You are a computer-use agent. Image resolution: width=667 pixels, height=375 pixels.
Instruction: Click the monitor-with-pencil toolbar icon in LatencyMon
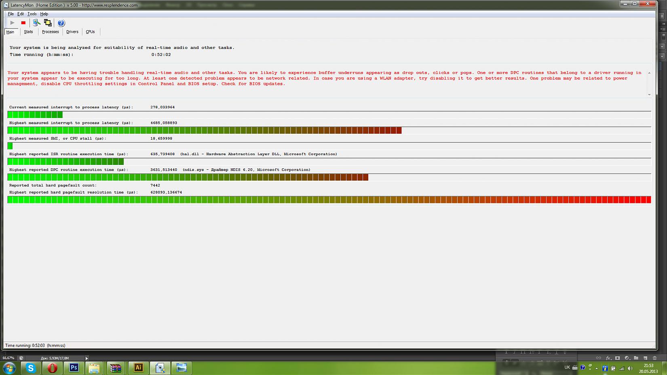coord(36,23)
